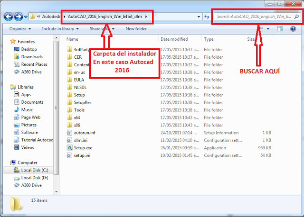304x217 pixels.
Task: Open Local Disk (C:)
Action: click(35, 170)
